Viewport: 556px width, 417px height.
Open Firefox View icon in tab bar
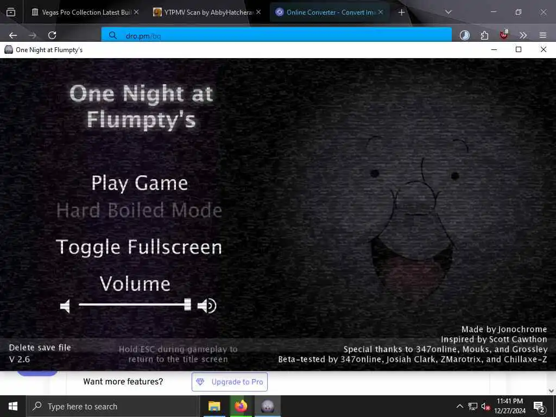click(x=11, y=12)
